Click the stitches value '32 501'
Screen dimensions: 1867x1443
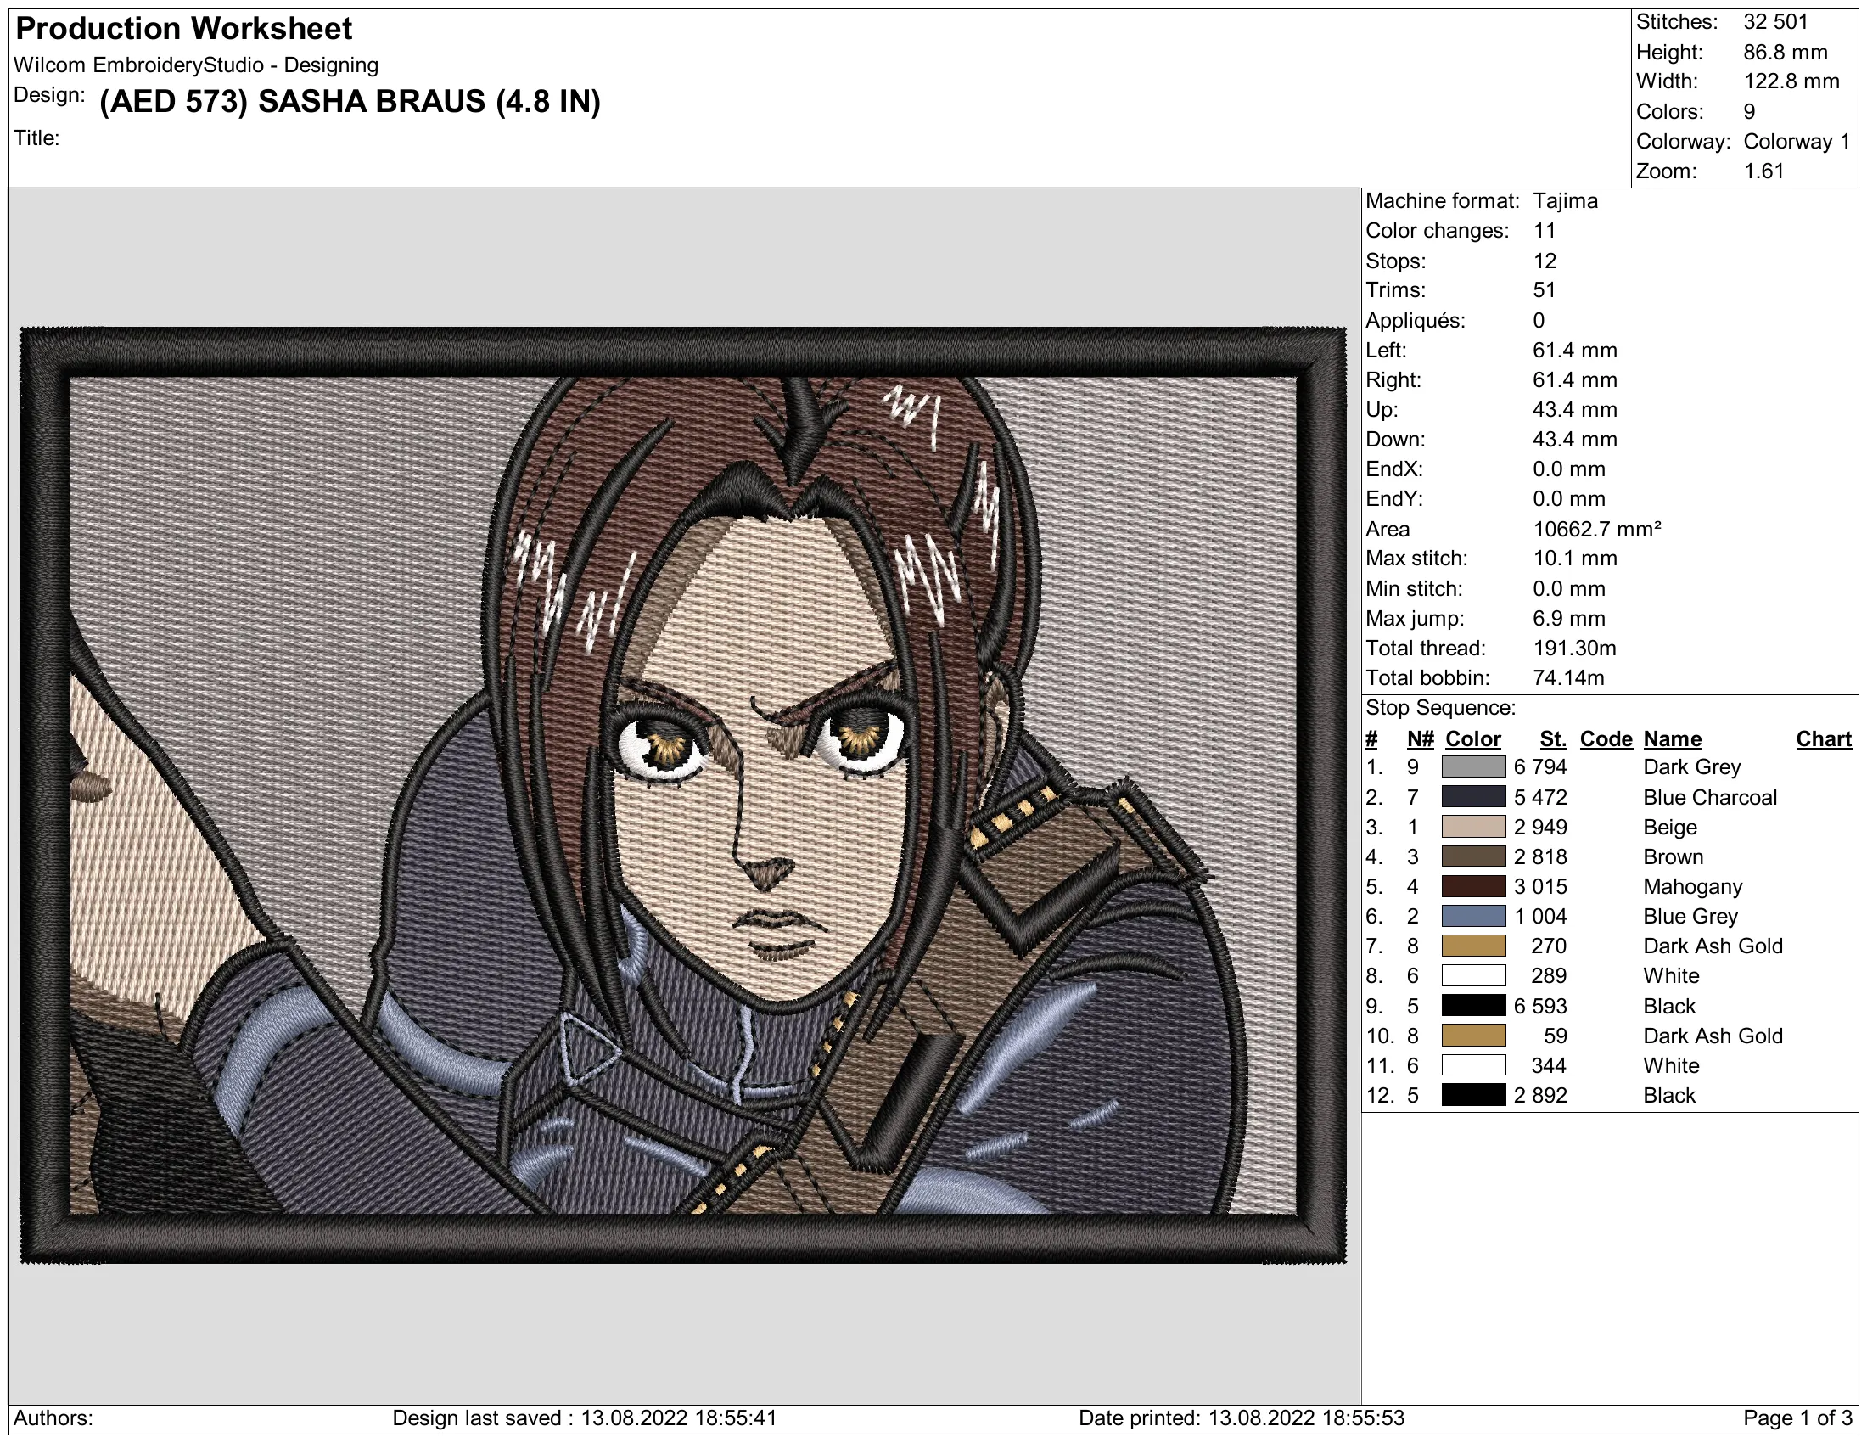1775,22
